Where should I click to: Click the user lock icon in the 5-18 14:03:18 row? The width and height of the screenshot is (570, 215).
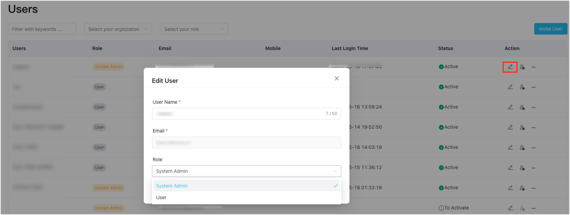pyautogui.click(x=522, y=148)
